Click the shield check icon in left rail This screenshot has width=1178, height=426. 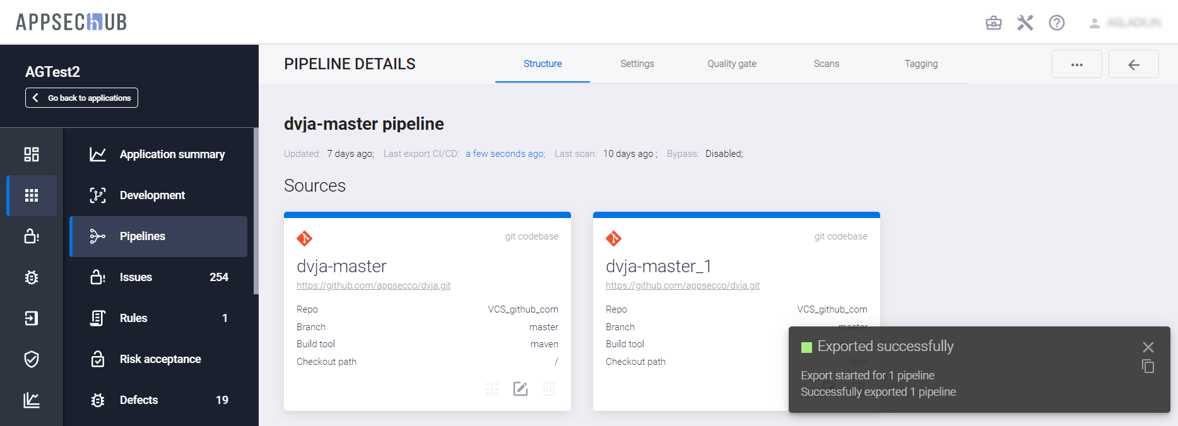coord(32,359)
